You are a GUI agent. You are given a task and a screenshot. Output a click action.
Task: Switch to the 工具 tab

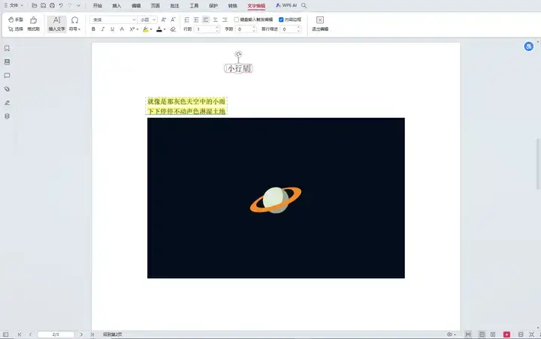(195, 5)
